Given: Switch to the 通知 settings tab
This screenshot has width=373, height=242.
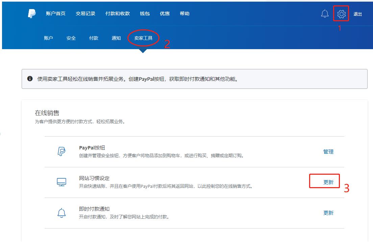Looking at the screenshot, I should pyautogui.click(x=116, y=38).
